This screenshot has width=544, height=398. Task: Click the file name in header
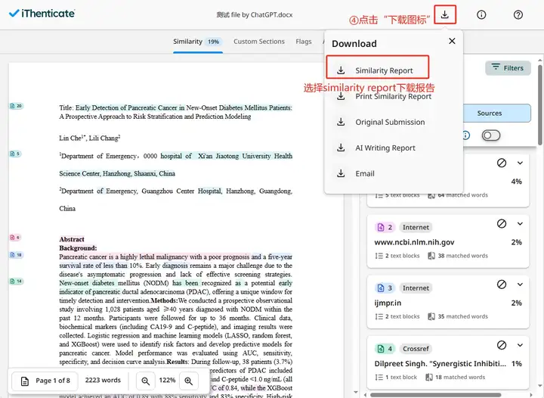[255, 15]
